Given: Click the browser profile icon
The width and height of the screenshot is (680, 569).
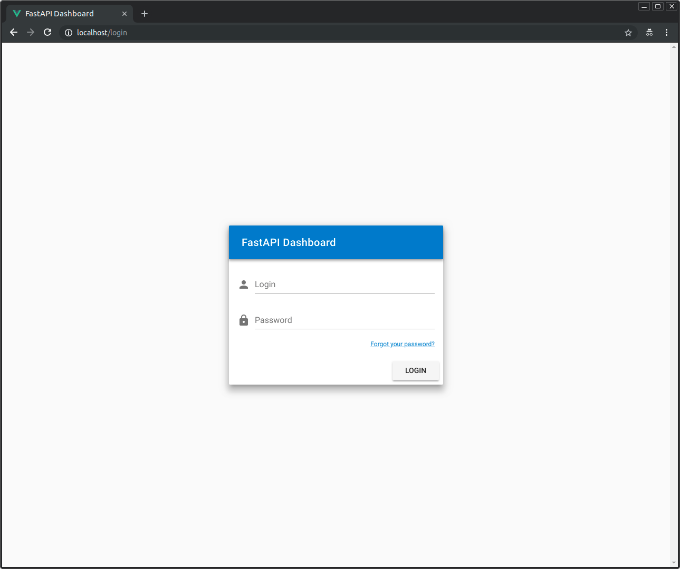Looking at the screenshot, I should [649, 32].
